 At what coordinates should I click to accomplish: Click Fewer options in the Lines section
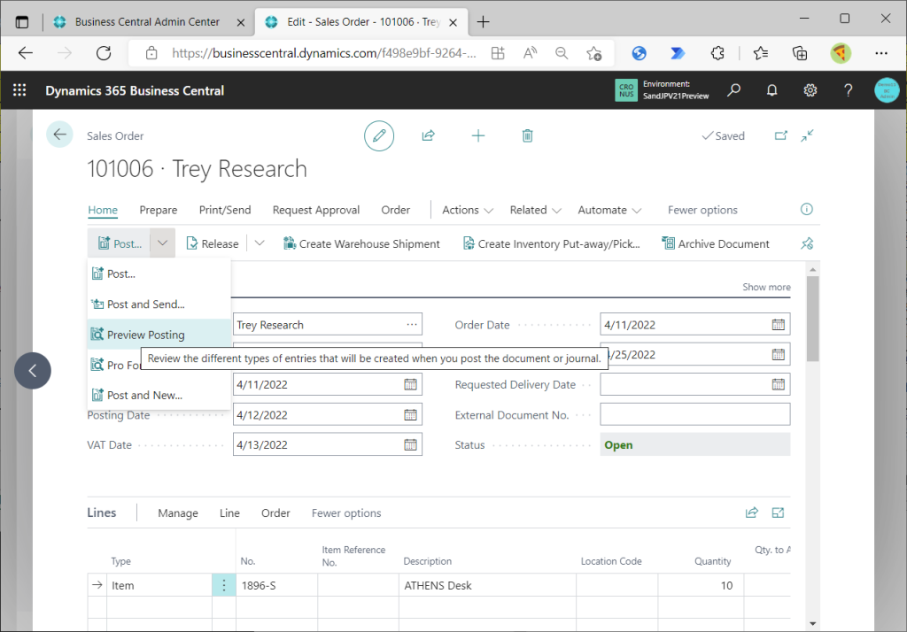point(346,513)
